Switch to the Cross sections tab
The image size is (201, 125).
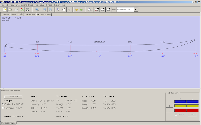tap(30, 14)
